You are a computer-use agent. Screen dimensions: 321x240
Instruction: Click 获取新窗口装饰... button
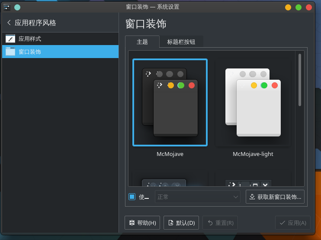click(275, 197)
